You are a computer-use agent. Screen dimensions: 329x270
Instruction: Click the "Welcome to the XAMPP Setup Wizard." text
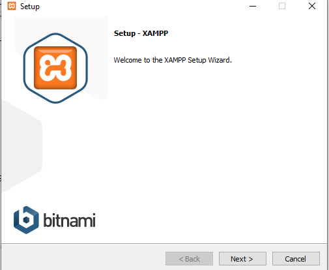(x=173, y=60)
